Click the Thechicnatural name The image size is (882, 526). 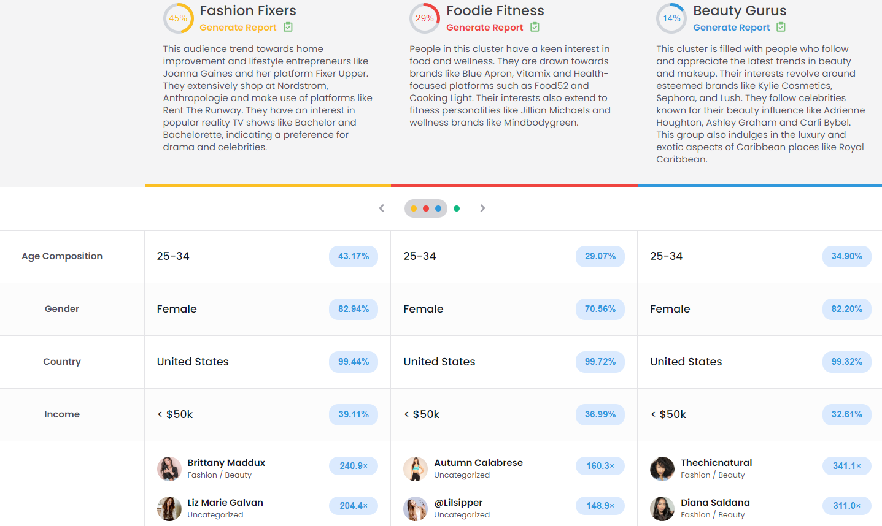tap(716, 463)
